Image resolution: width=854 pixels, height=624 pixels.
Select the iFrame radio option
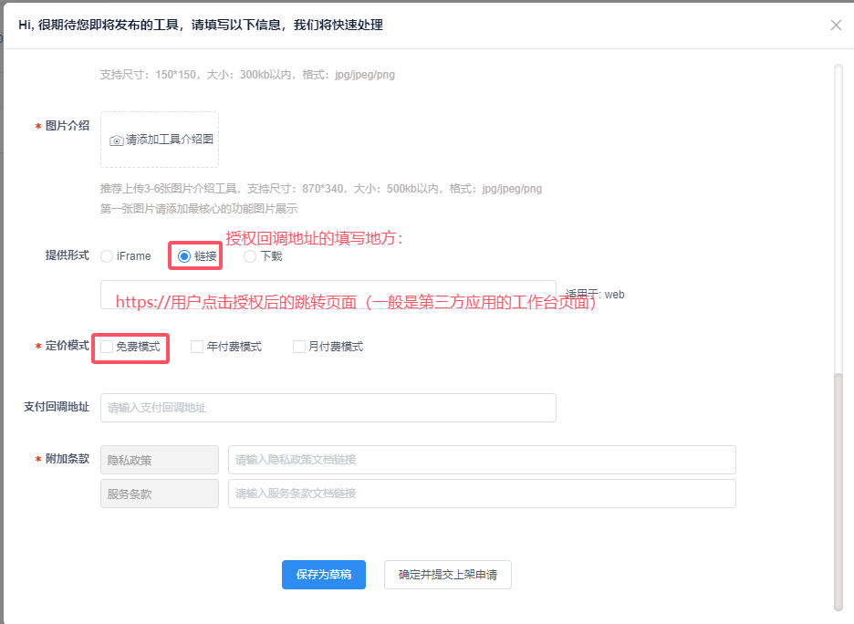[108, 256]
